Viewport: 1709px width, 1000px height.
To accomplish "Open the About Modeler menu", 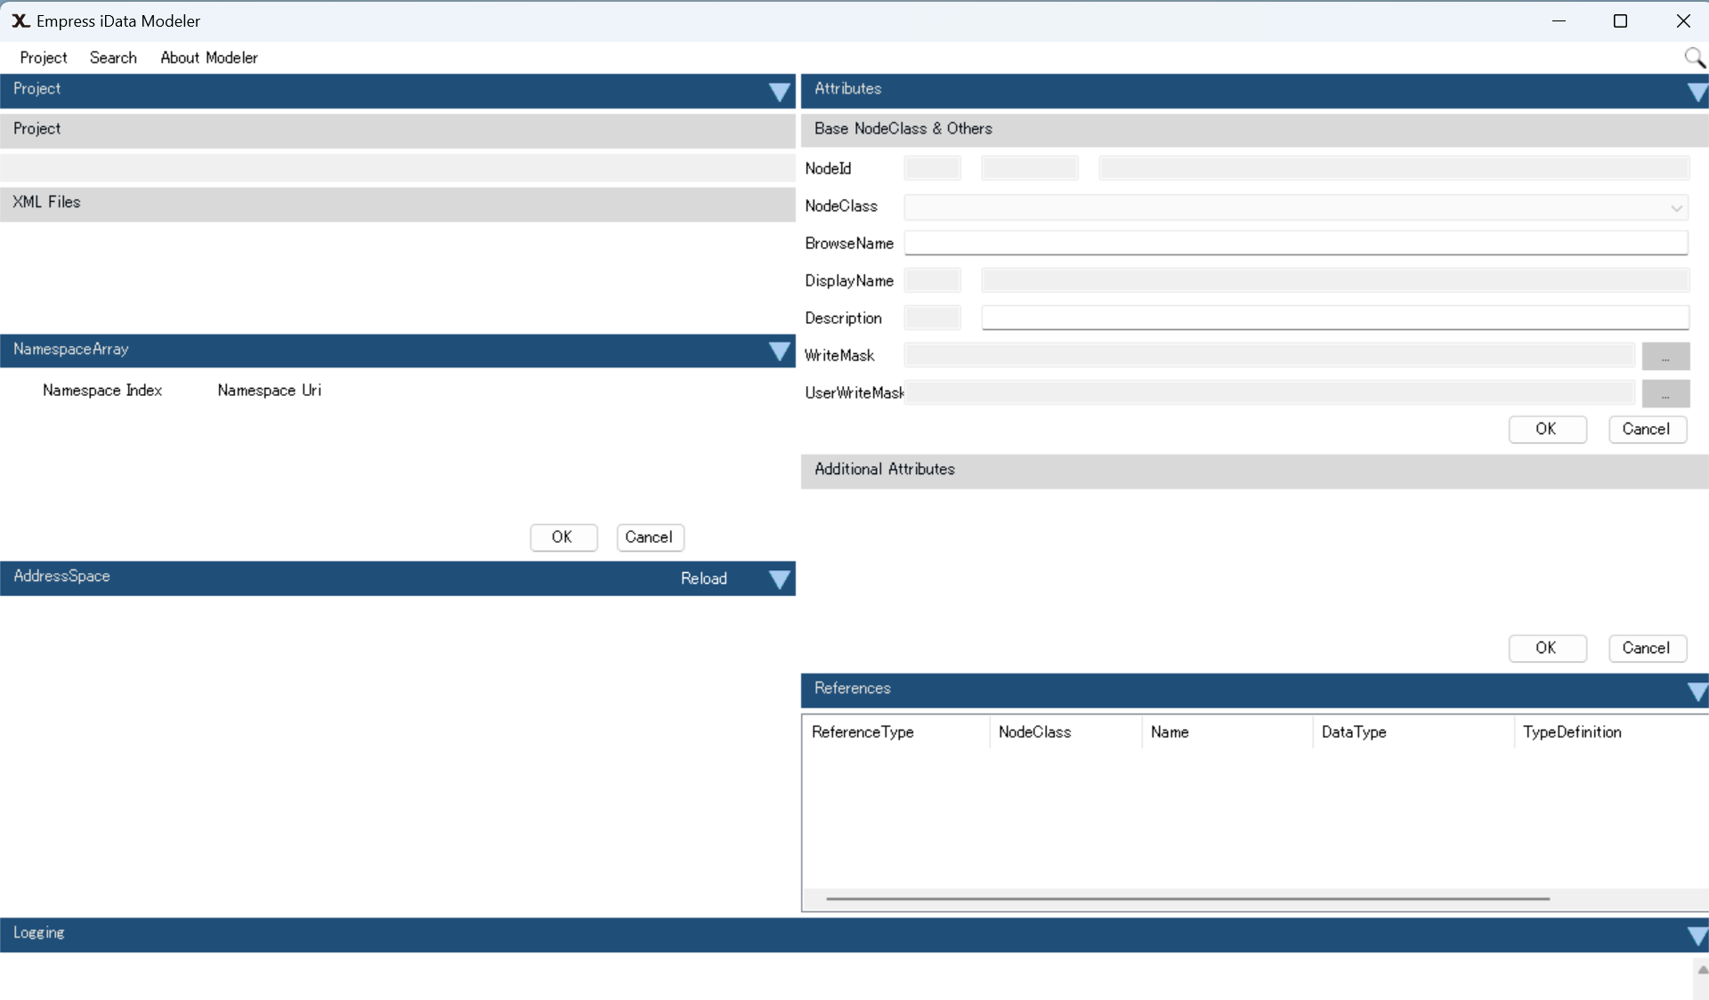I will click(209, 58).
